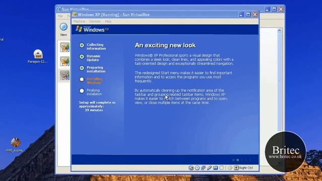Open the File menu in Sun VirtualBox window
Viewport: 322px width, 181px height.
point(60,16)
